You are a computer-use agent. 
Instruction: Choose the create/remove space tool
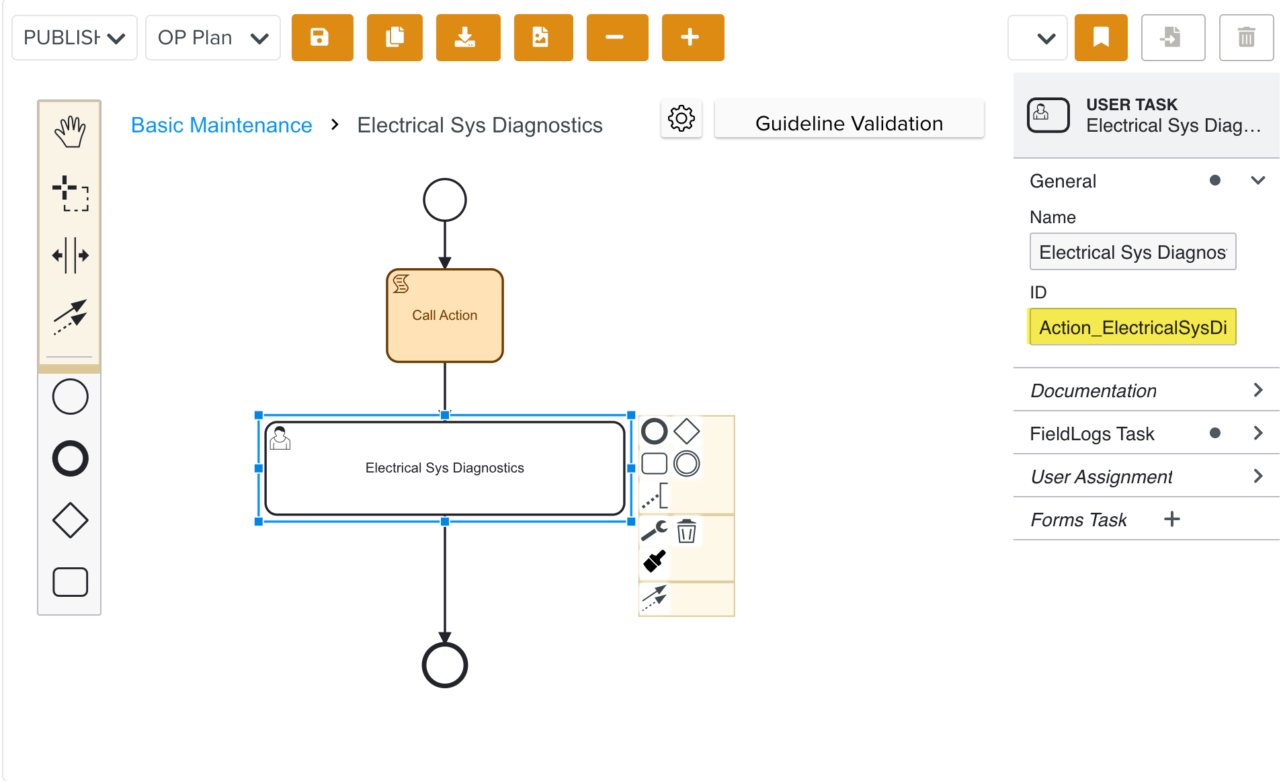pos(70,255)
